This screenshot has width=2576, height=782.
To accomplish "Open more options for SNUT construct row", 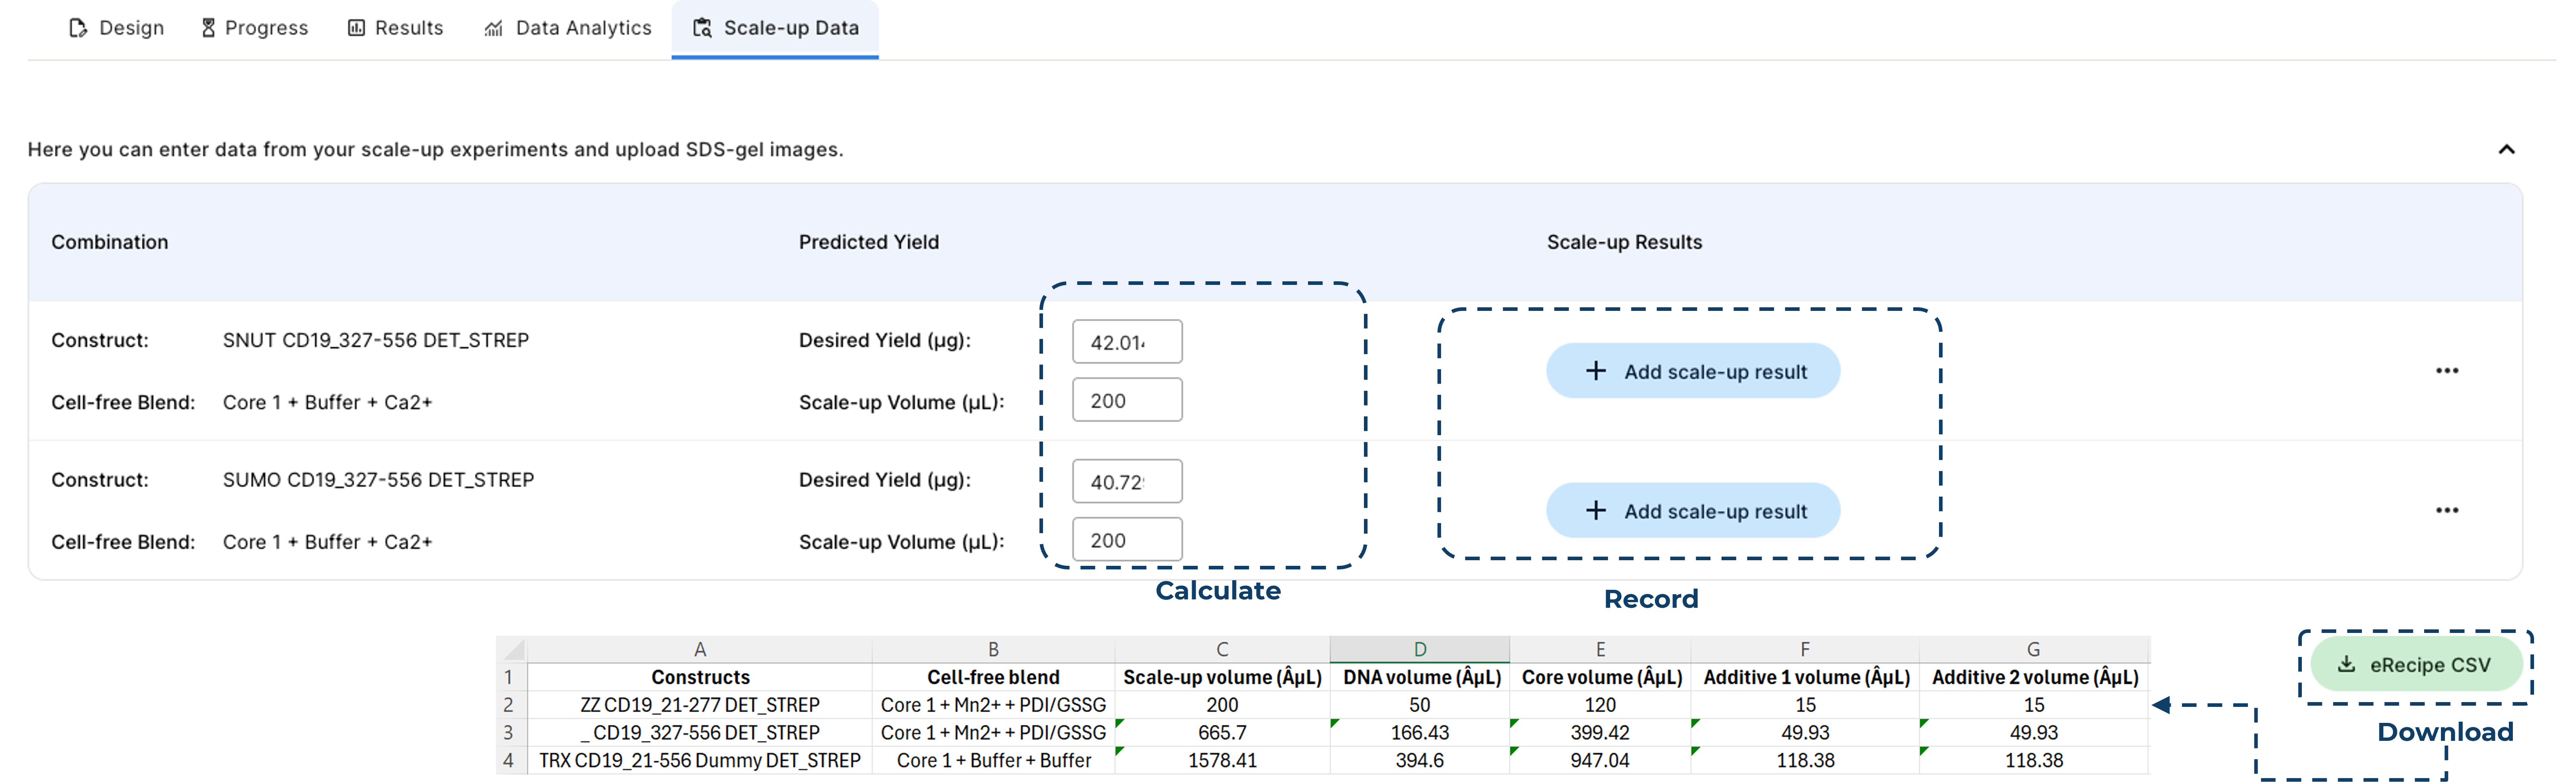I will click(2446, 371).
